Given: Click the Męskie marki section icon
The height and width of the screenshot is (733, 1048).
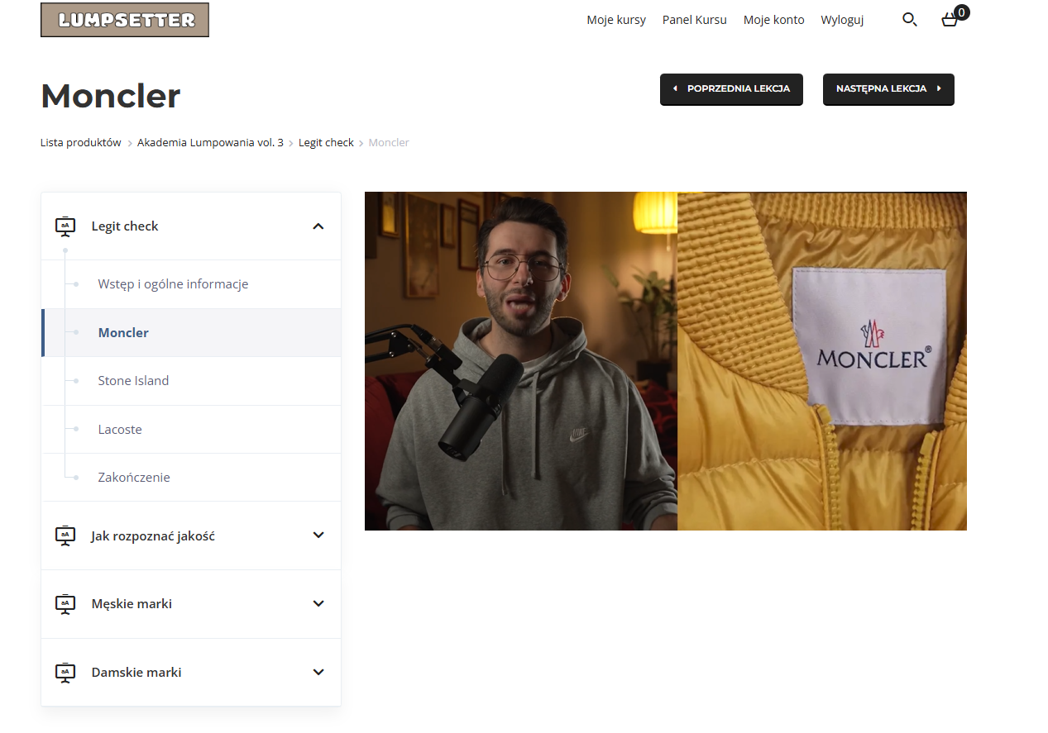Looking at the screenshot, I should pos(65,604).
